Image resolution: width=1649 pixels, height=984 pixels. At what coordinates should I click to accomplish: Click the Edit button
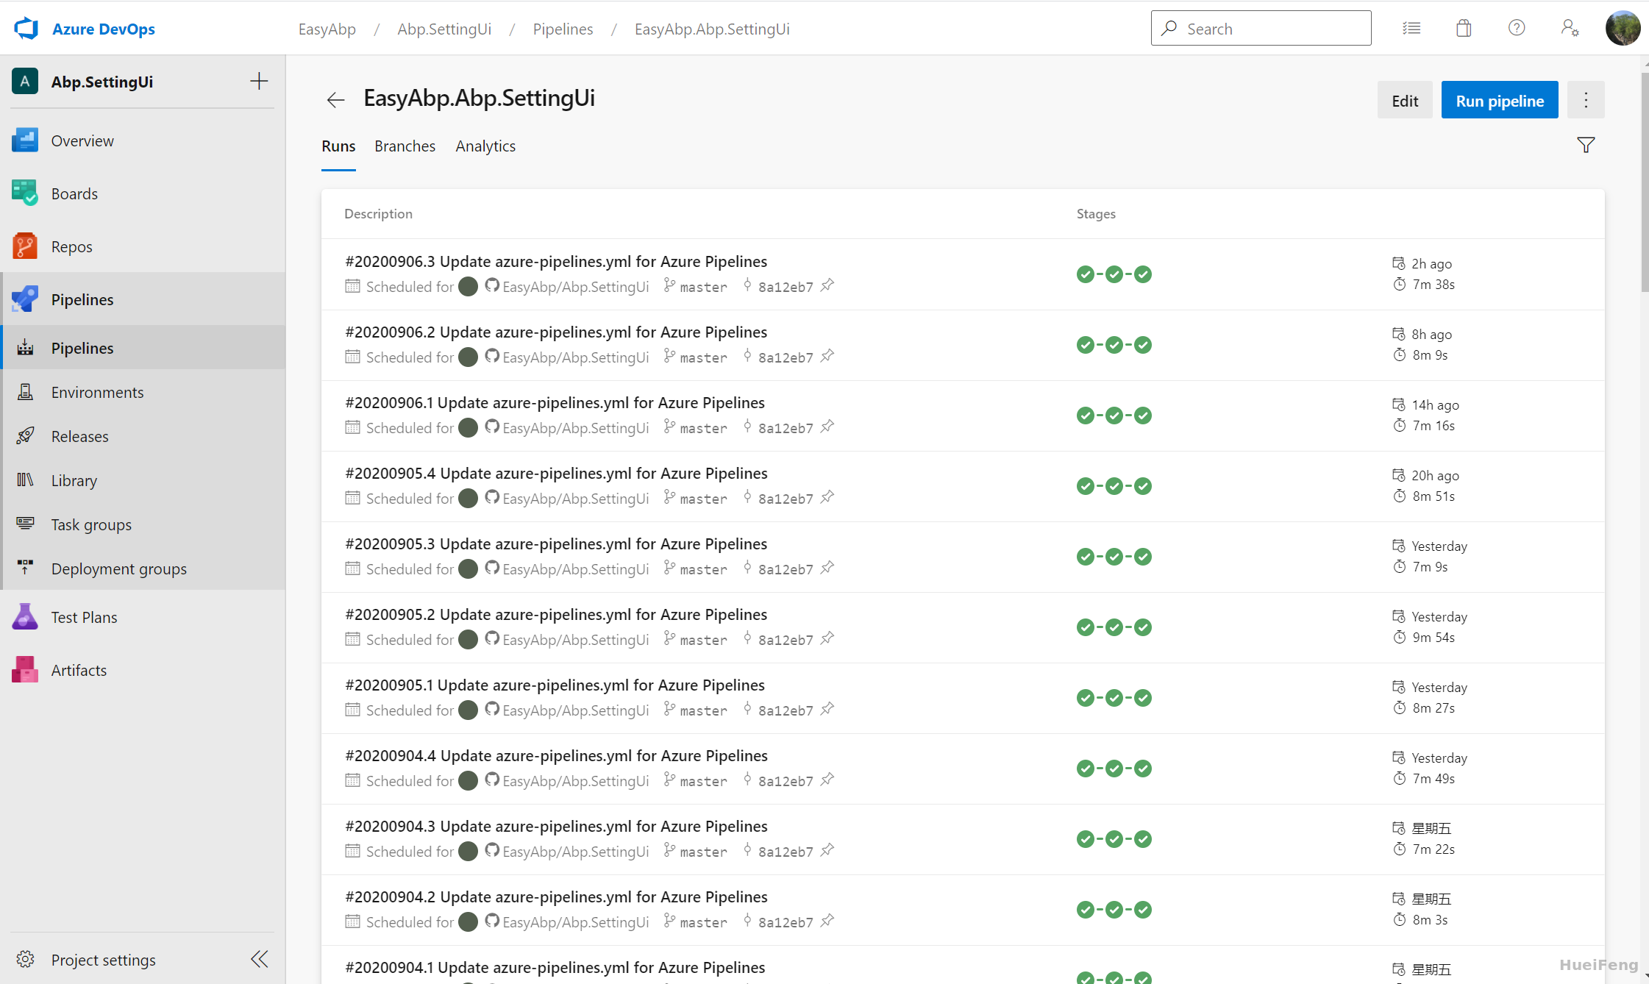click(1404, 100)
